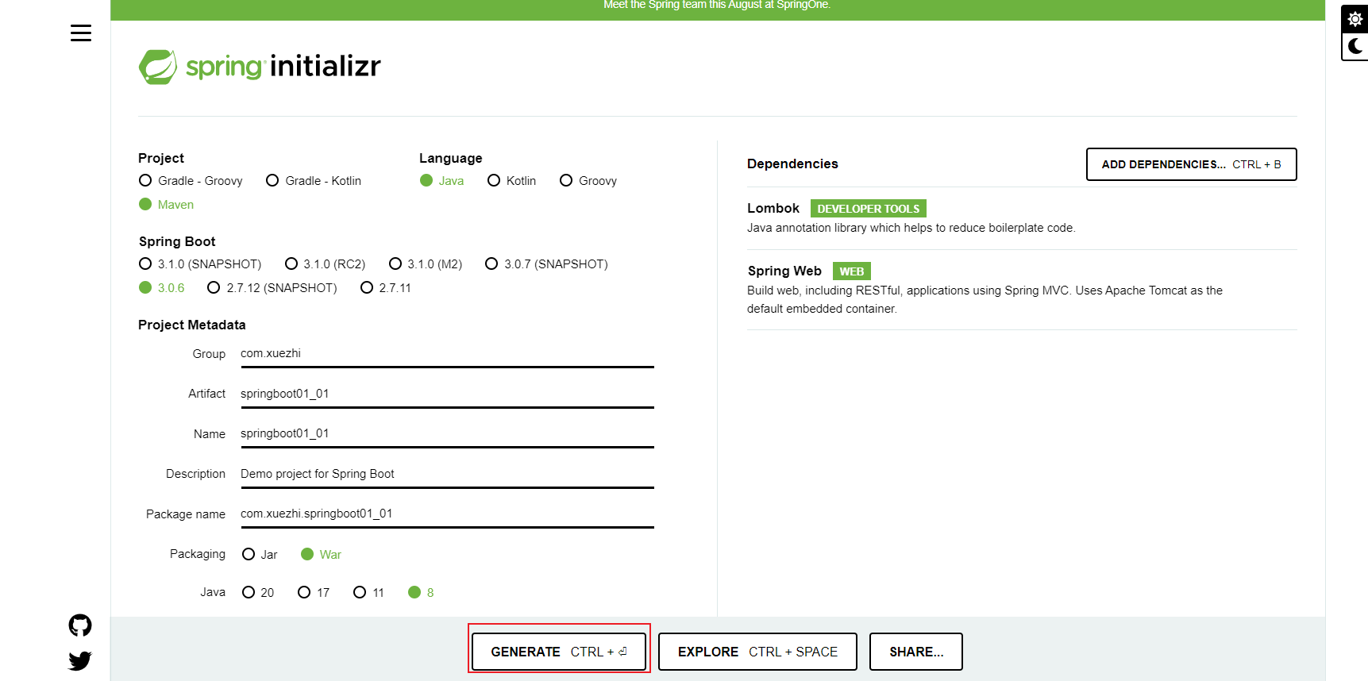Click the Project Metadata heading
Image resolution: width=1368 pixels, height=681 pixels.
[x=192, y=325]
